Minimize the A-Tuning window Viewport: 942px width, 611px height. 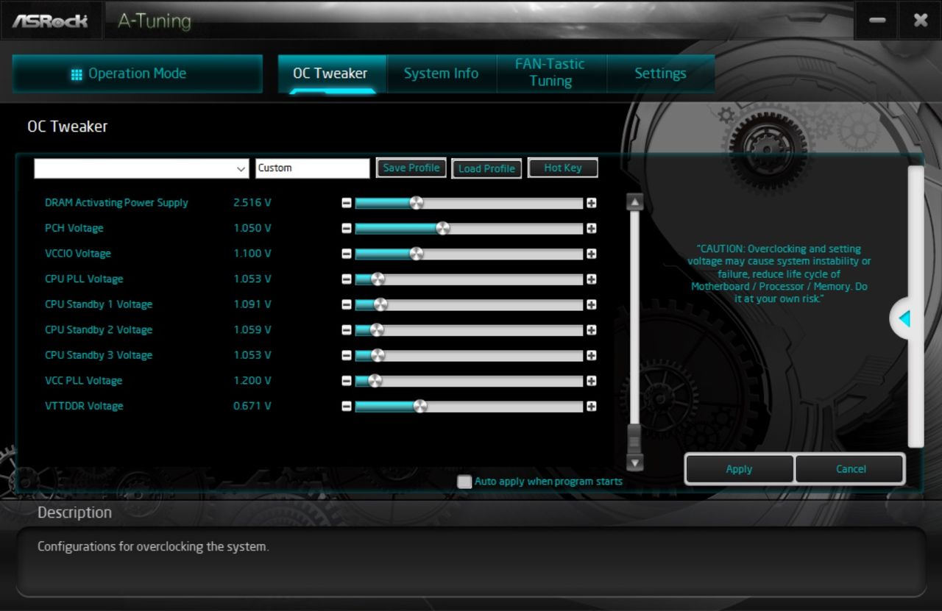click(877, 21)
